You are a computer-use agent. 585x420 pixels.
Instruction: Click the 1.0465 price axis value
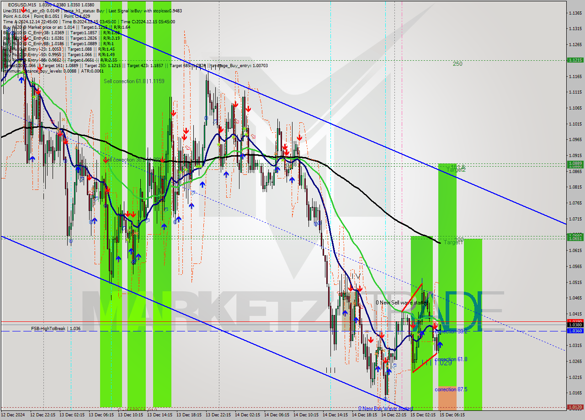click(574, 298)
